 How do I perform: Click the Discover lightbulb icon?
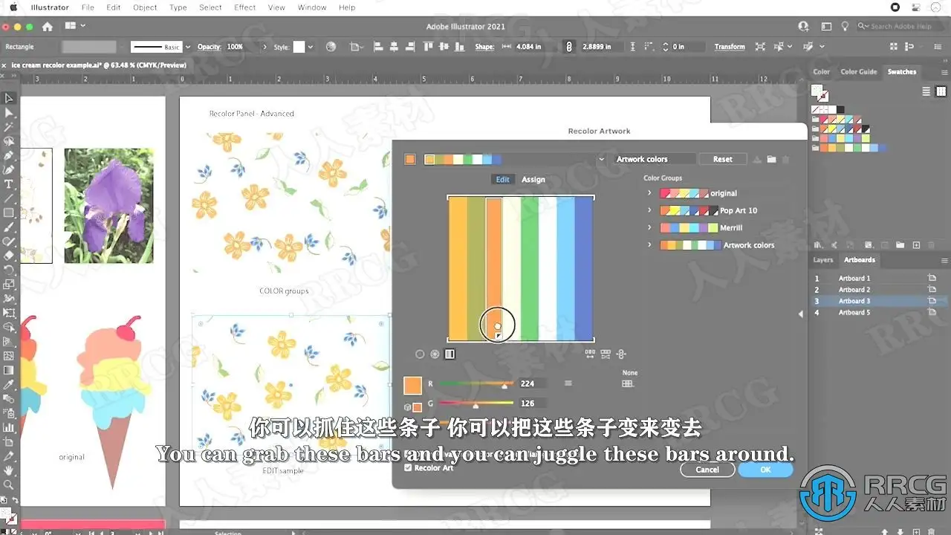845,27
